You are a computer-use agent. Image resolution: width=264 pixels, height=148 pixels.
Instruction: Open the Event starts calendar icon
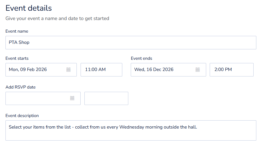click(69, 70)
